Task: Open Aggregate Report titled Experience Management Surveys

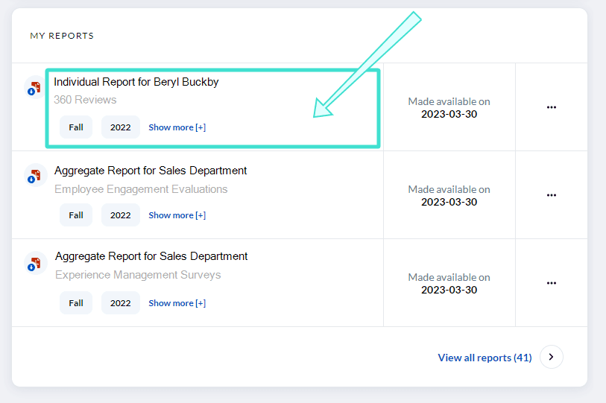Action: coord(151,256)
